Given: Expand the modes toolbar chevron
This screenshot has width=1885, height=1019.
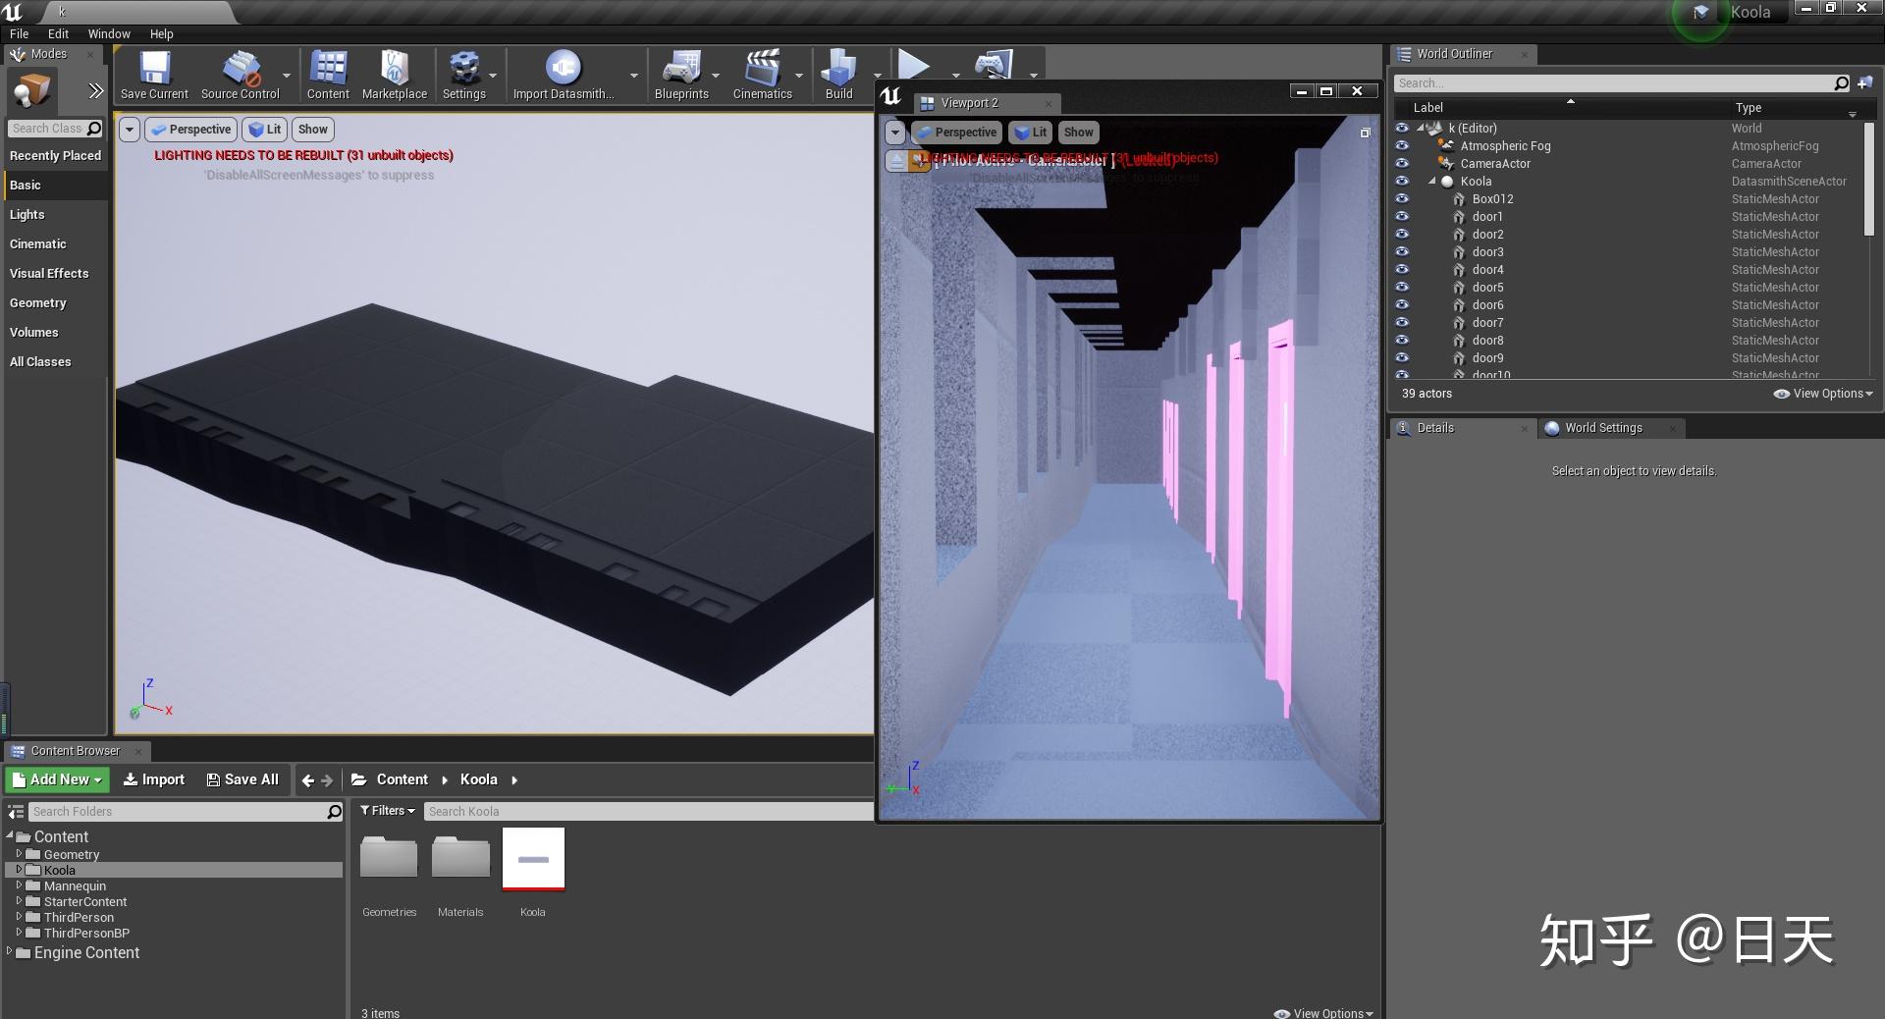Looking at the screenshot, I should point(95,91).
